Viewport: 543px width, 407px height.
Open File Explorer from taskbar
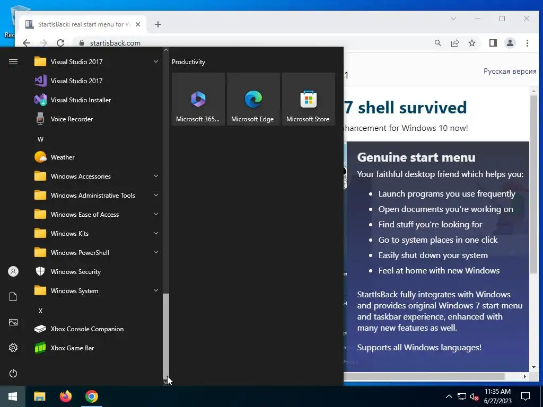coord(39,396)
